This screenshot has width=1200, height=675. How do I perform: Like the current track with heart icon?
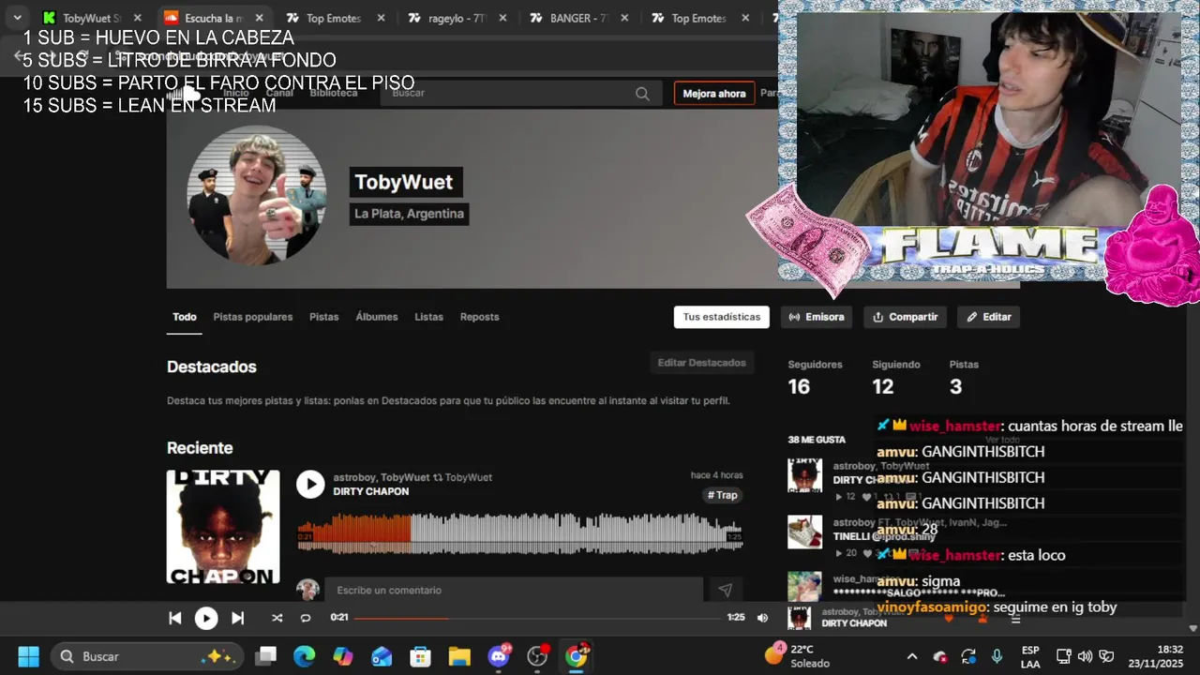pyautogui.click(x=949, y=618)
